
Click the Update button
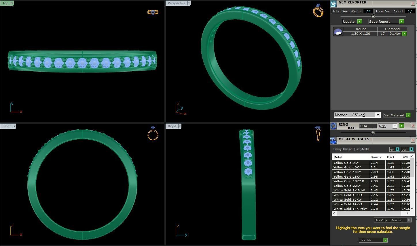[350, 22]
